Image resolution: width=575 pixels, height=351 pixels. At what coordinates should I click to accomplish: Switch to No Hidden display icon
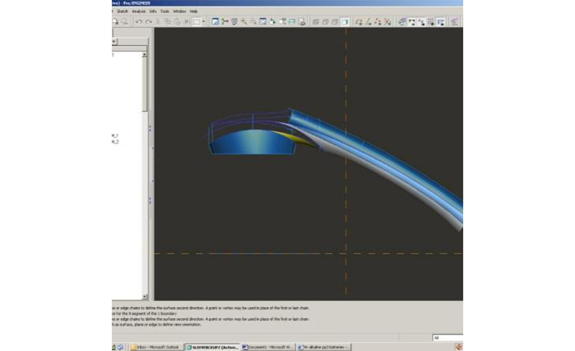(x=334, y=22)
